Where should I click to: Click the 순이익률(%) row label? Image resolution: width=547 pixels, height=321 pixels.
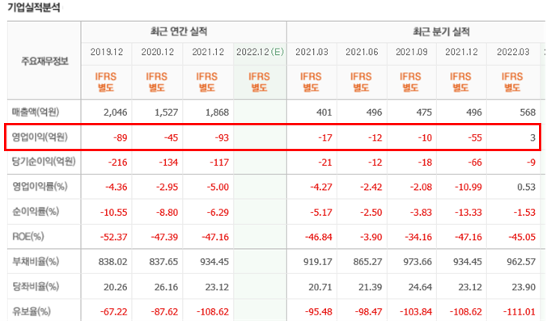pyautogui.click(x=36, y=212)
